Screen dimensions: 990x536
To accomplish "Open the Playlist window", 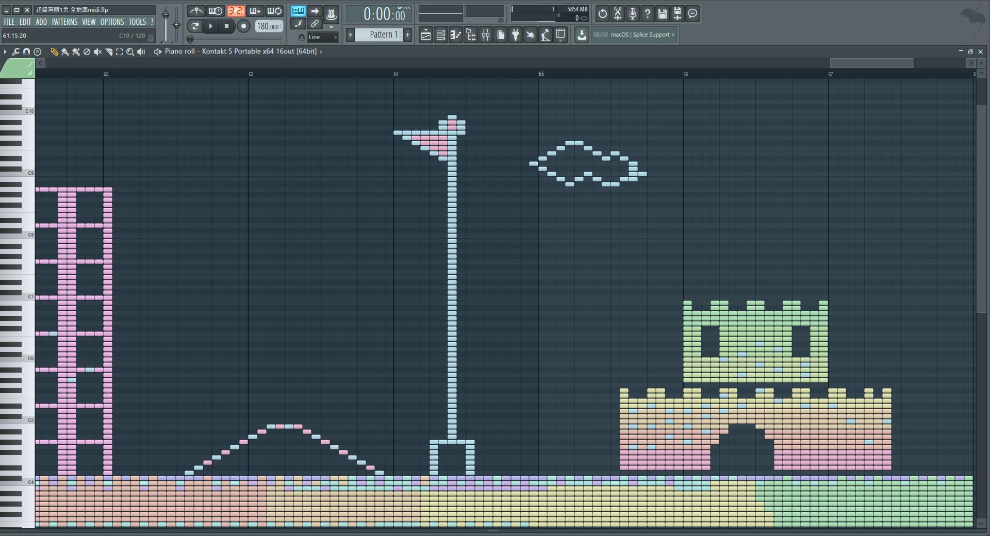I will coord(426,35).
